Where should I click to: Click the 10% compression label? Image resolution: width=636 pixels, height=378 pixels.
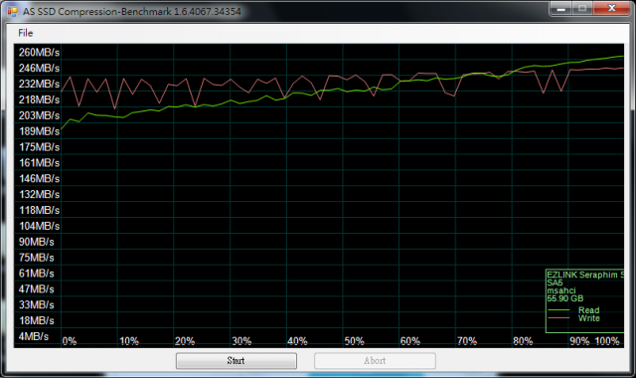coord(129,341)
